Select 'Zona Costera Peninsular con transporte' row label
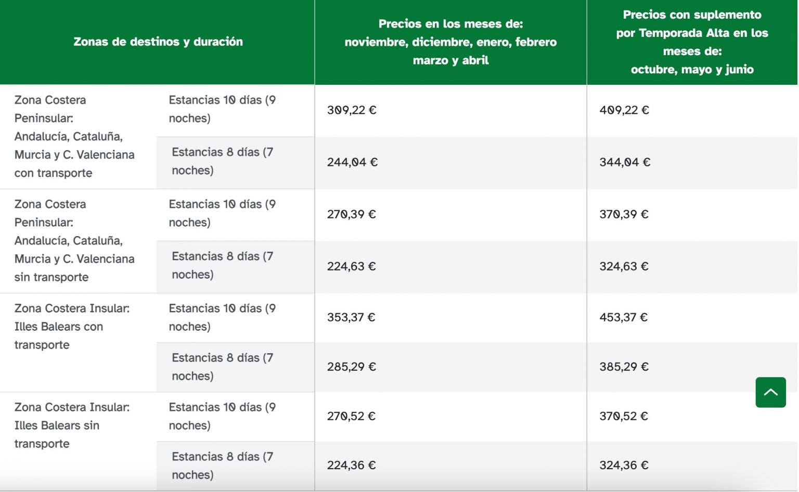 click(x=74, y=136)
